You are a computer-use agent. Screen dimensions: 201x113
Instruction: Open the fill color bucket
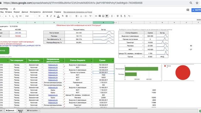point(63,16)
